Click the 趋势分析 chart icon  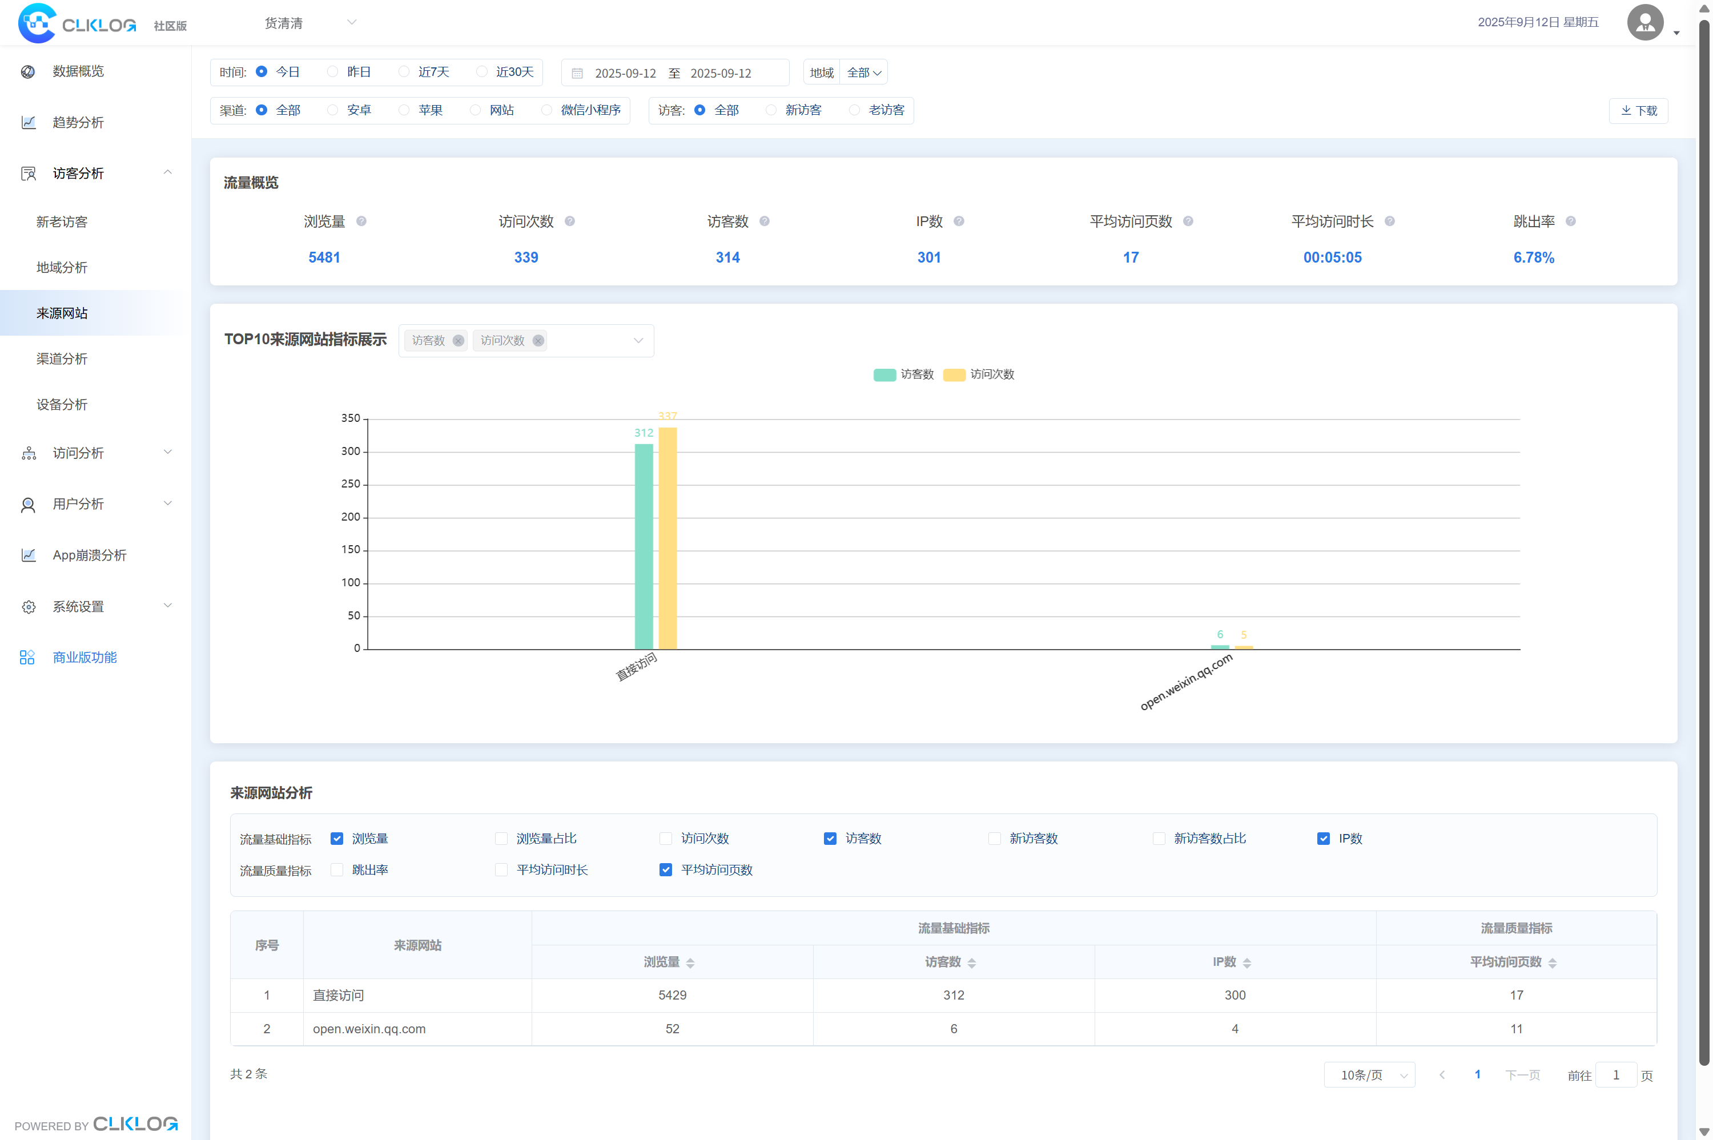point(29,122)
